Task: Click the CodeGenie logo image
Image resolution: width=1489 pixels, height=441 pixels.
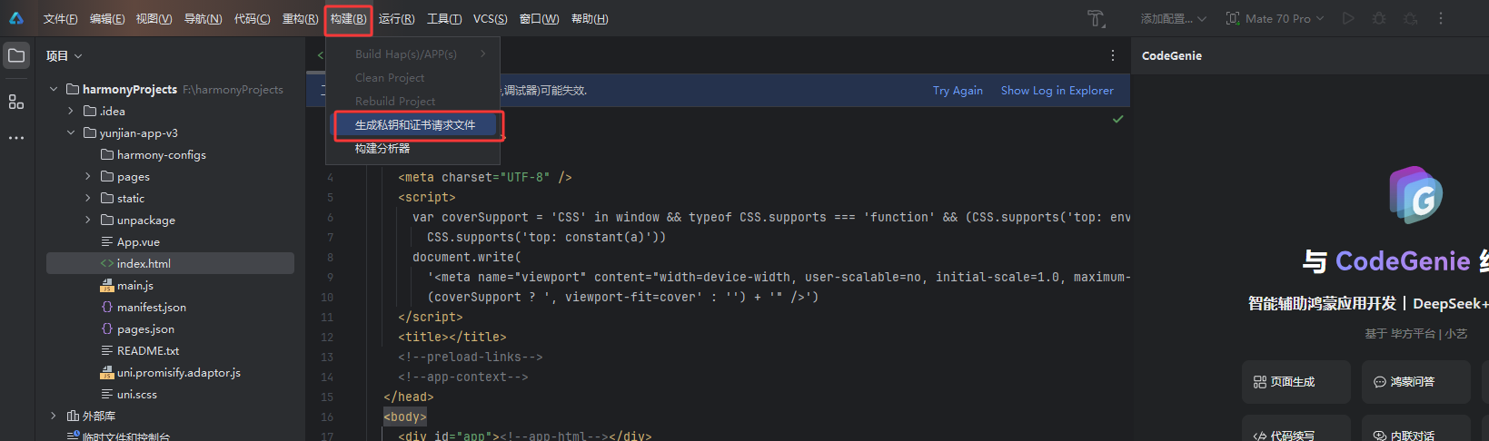Action: coord(1415,194)
